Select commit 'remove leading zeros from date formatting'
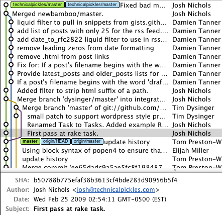 (x=111, y=48)
